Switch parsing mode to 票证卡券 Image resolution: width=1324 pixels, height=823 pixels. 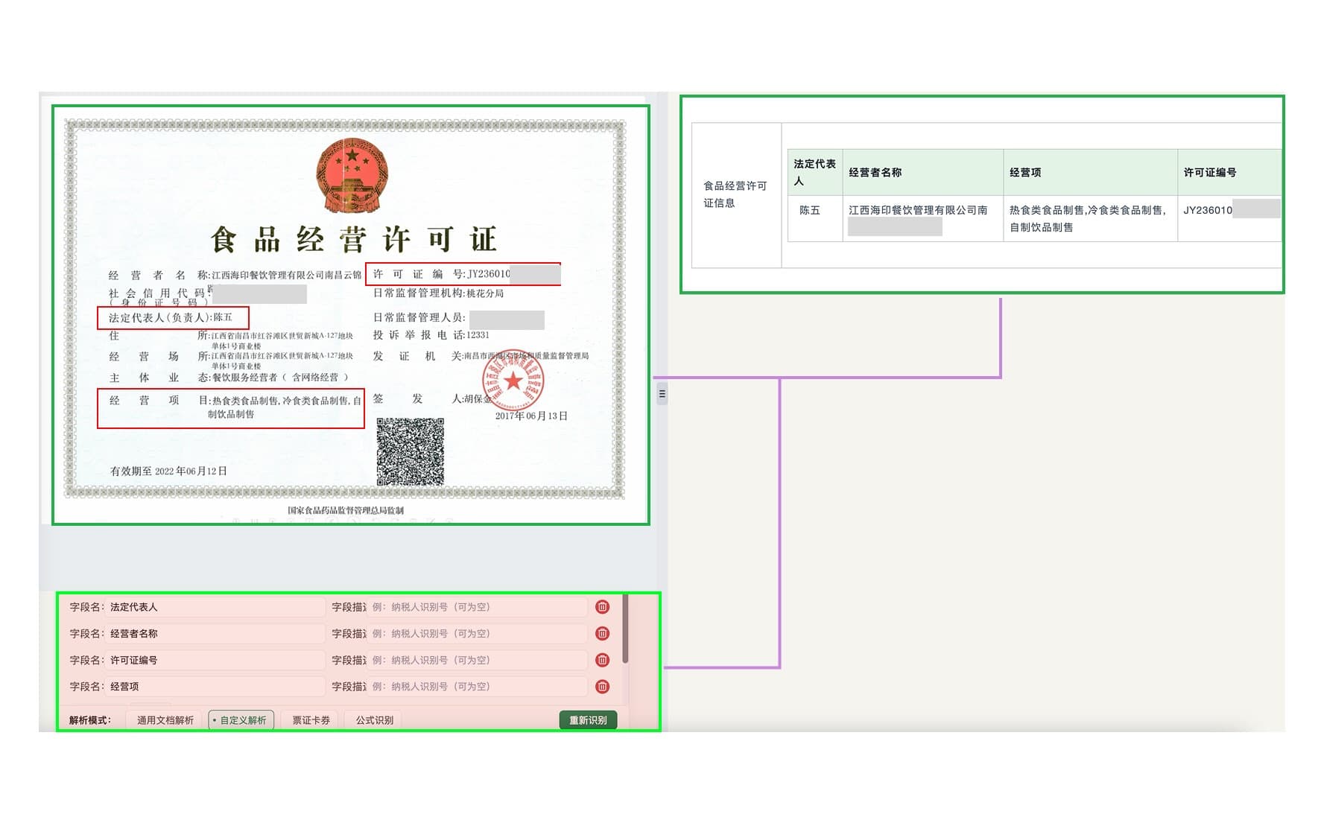point(311,719)
